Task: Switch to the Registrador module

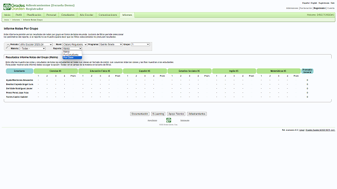Action: point(320,8)
